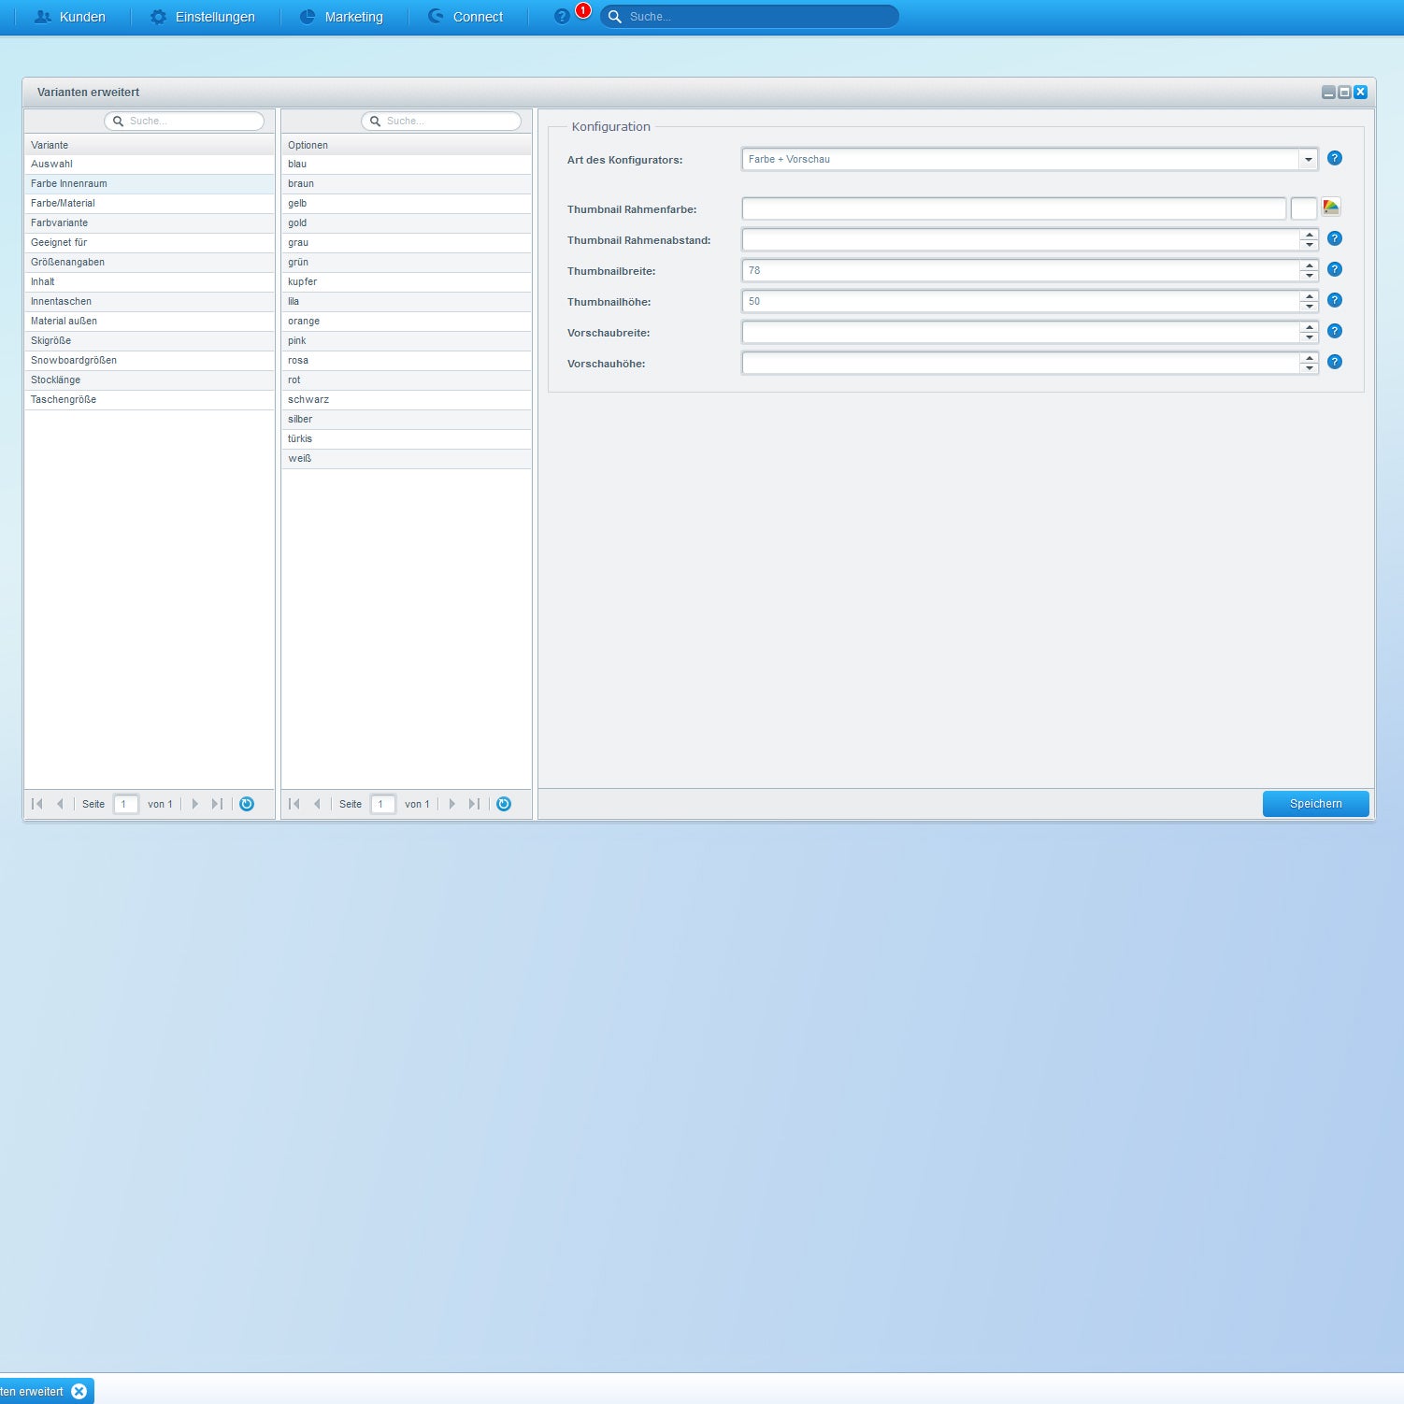Viewport: 1404px width, 1404px height.
Task: Select the 'Auswahl' variant row
Action: point(150,165)
